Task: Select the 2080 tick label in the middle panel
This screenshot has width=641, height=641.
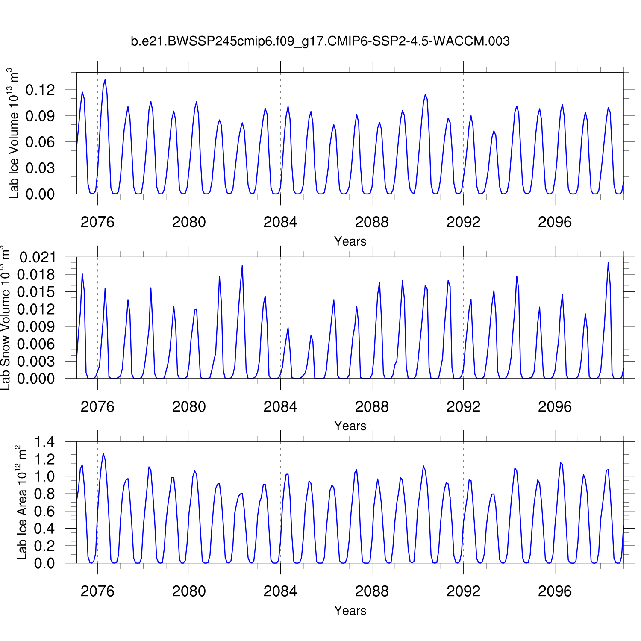Action: tap(189, 407)
